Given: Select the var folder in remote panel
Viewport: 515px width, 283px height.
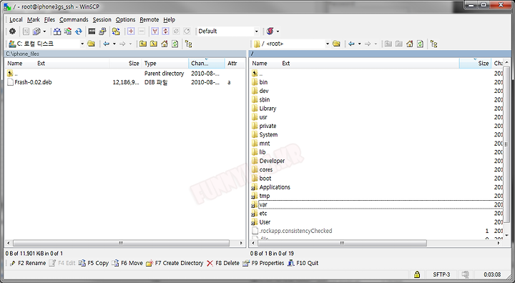Looking at the screenshot, I should [x=263, y=204].
